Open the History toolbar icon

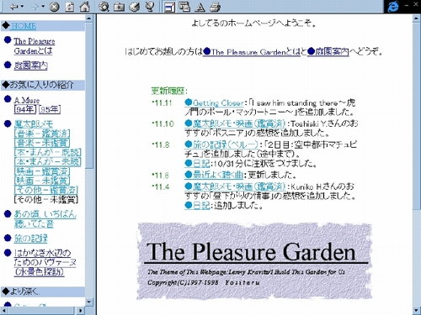[135, 7]
